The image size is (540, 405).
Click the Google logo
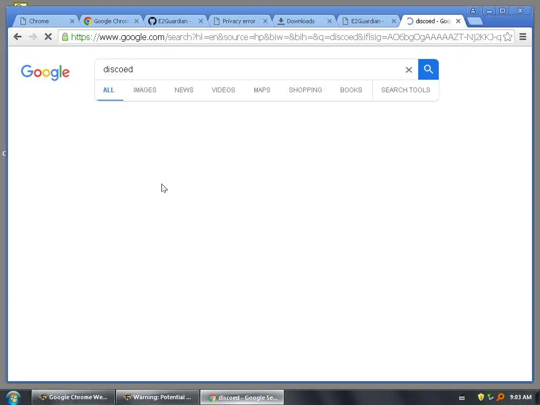(45, 72)
